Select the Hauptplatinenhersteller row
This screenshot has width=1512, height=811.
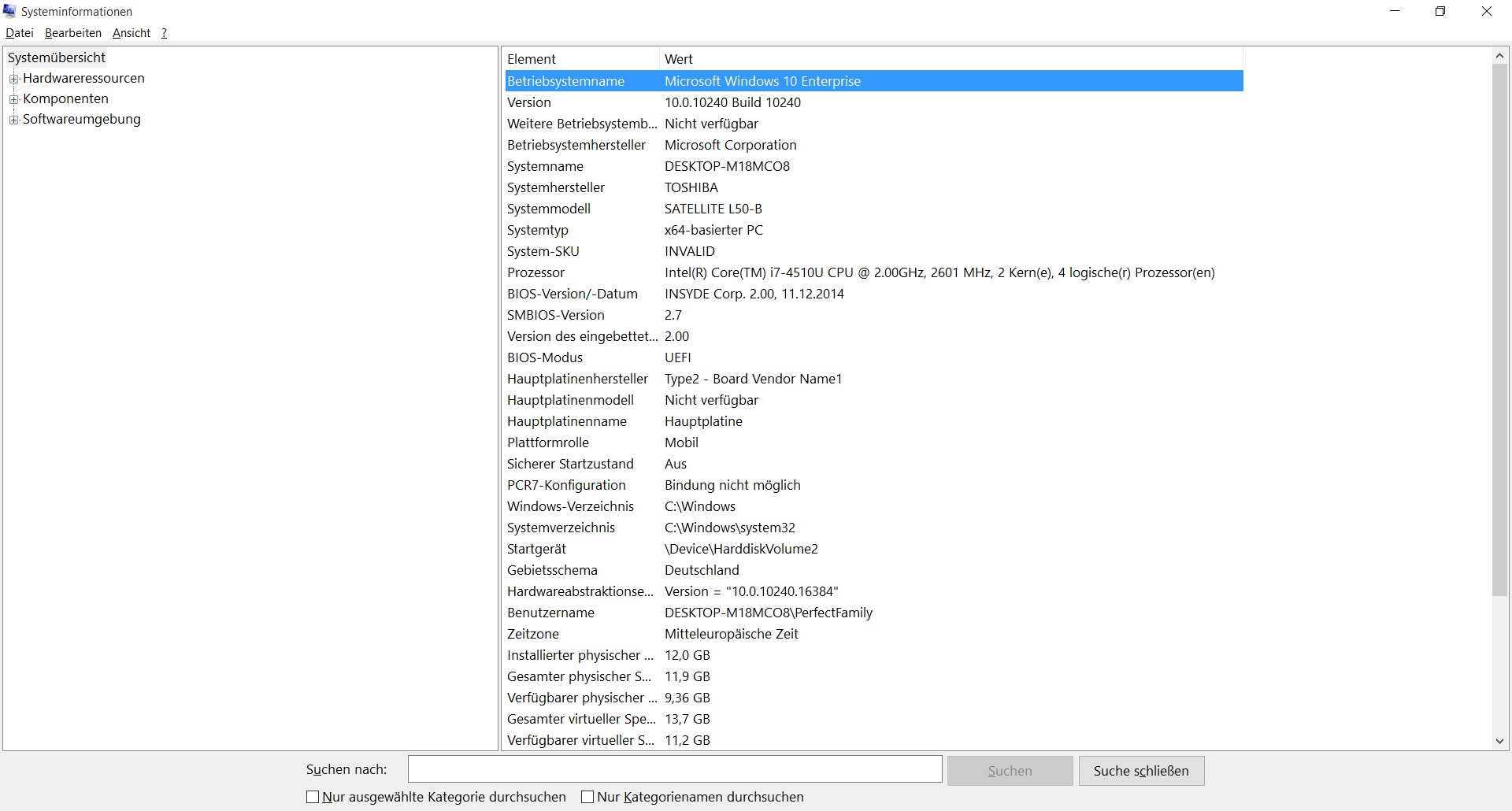click(874, 379)
